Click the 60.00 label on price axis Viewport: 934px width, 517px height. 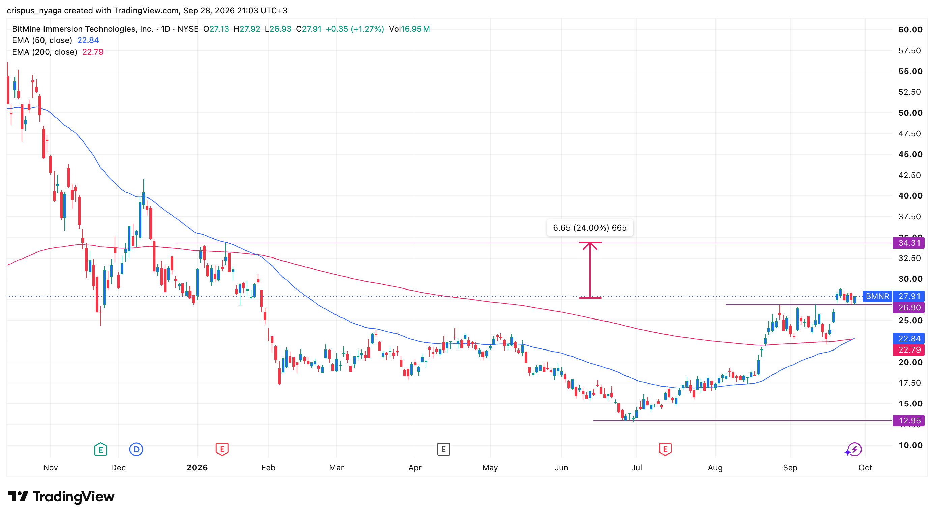pos(910,30)
